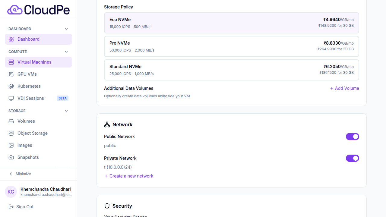This screenshot has width=386, height=217.
Task: Click the Network section icon
Action: point(107,124)
